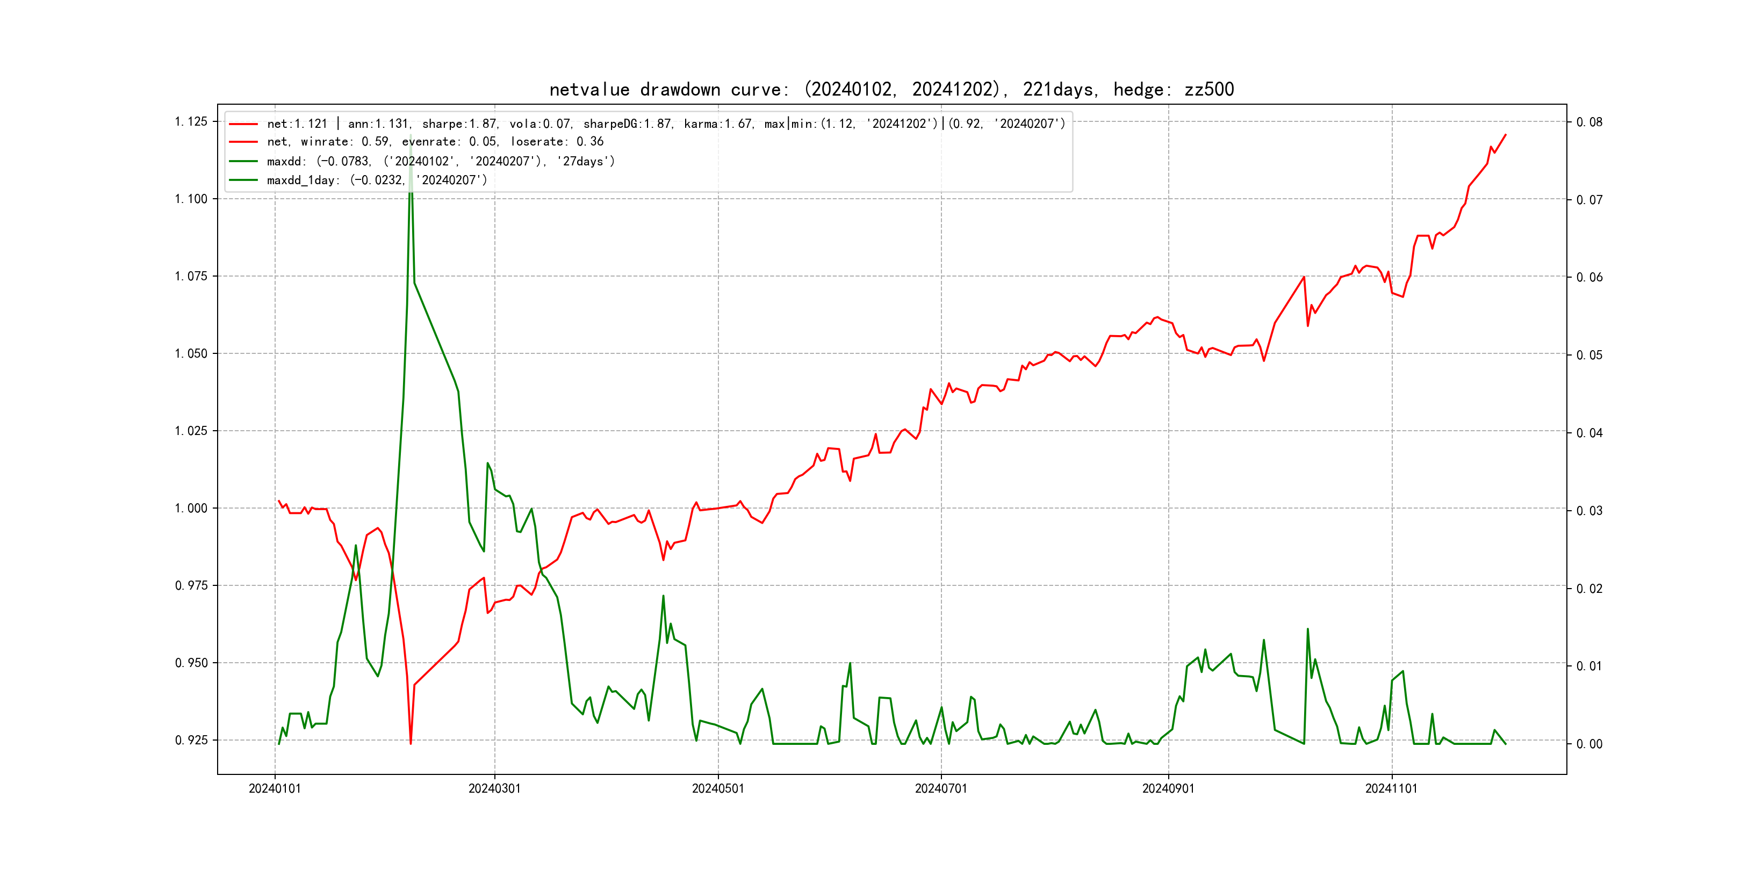This screenshot has width=1741, height=870.
Task: Click the 20241101 x-axis tick label
Action: point(1391,788)
